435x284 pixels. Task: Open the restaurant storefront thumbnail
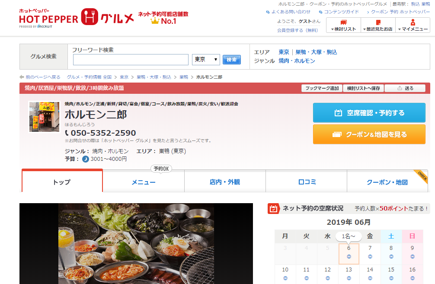[45, 117]
